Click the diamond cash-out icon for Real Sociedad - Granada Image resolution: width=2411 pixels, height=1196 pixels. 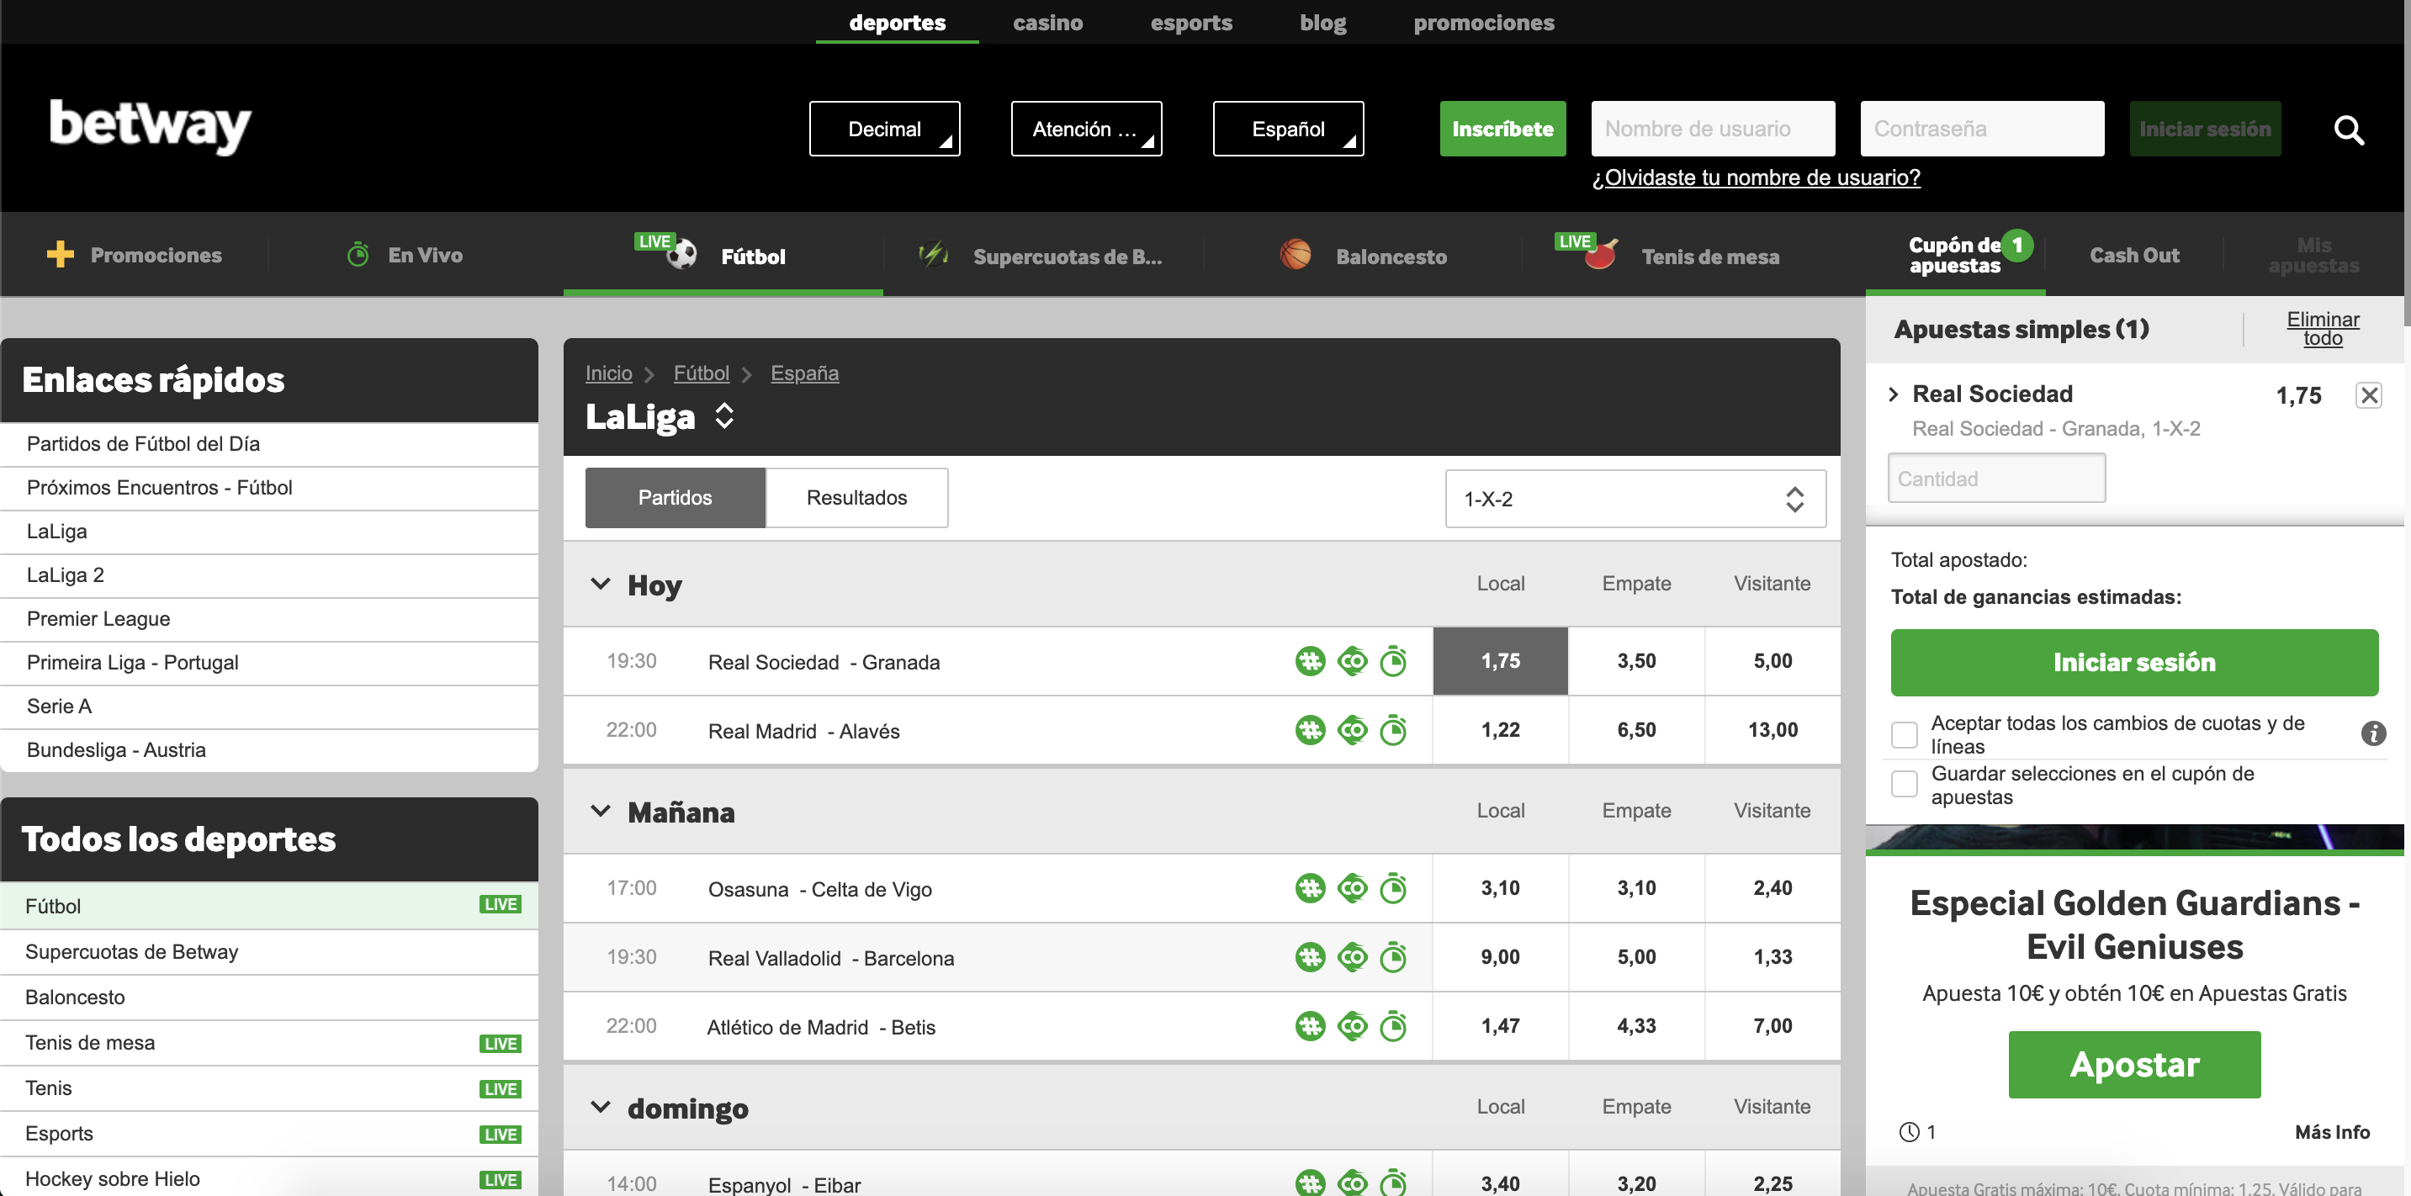pyautogui.click(x=1353, y=662)
